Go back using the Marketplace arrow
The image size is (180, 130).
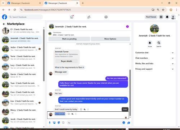[4, 24]
